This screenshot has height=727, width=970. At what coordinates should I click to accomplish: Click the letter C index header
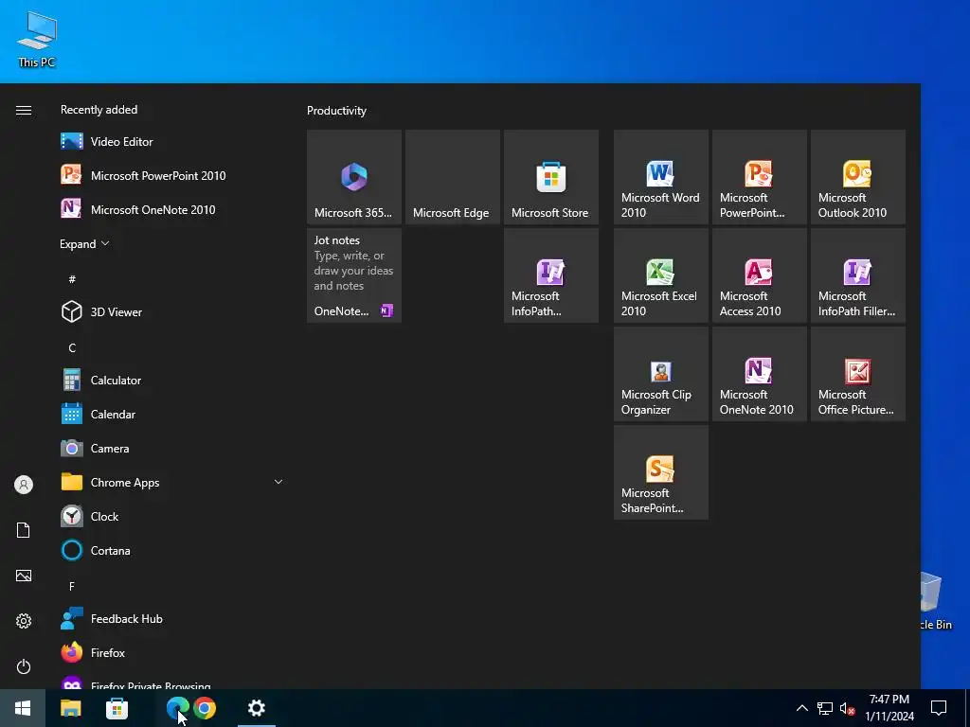pyautogui.click(x=72, y=348)
